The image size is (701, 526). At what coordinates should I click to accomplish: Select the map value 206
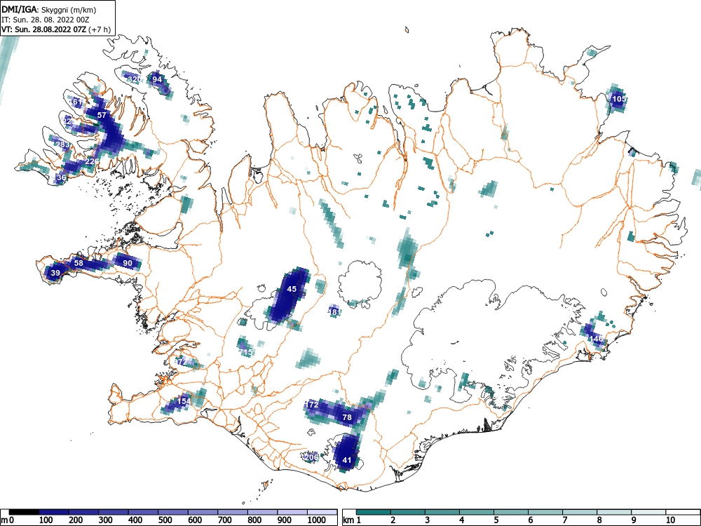coord(311,457)
